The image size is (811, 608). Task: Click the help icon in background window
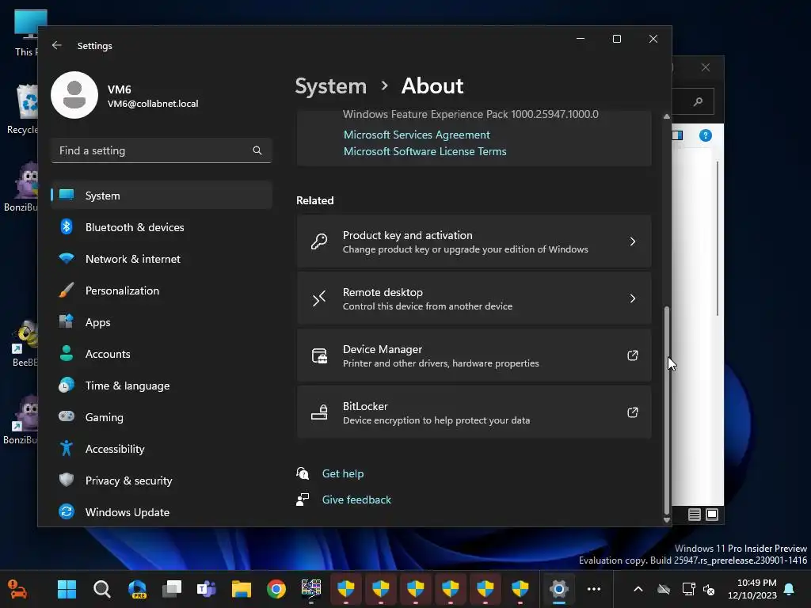(x=706, y=135)
